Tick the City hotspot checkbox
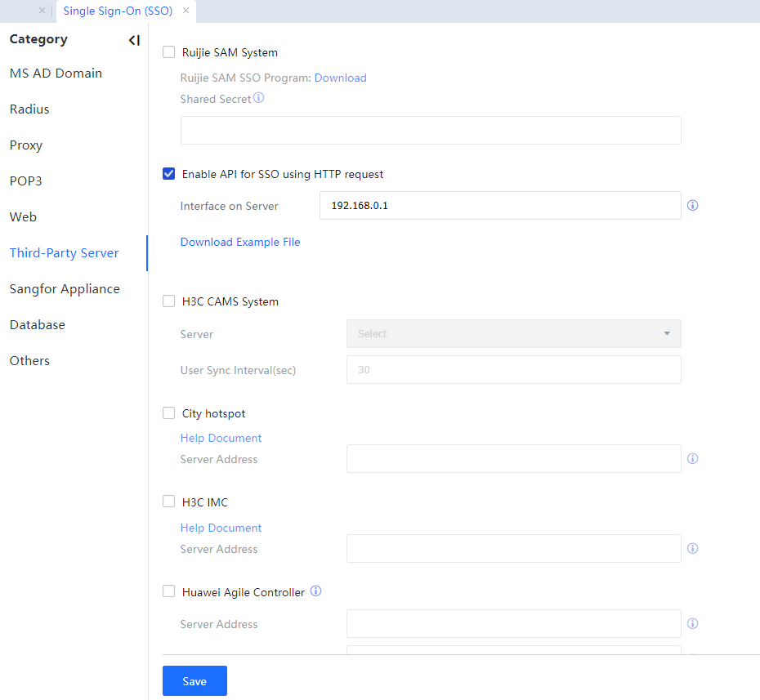Image resolution: width=760 pixels, height=700 pixels. click(169, 413)
